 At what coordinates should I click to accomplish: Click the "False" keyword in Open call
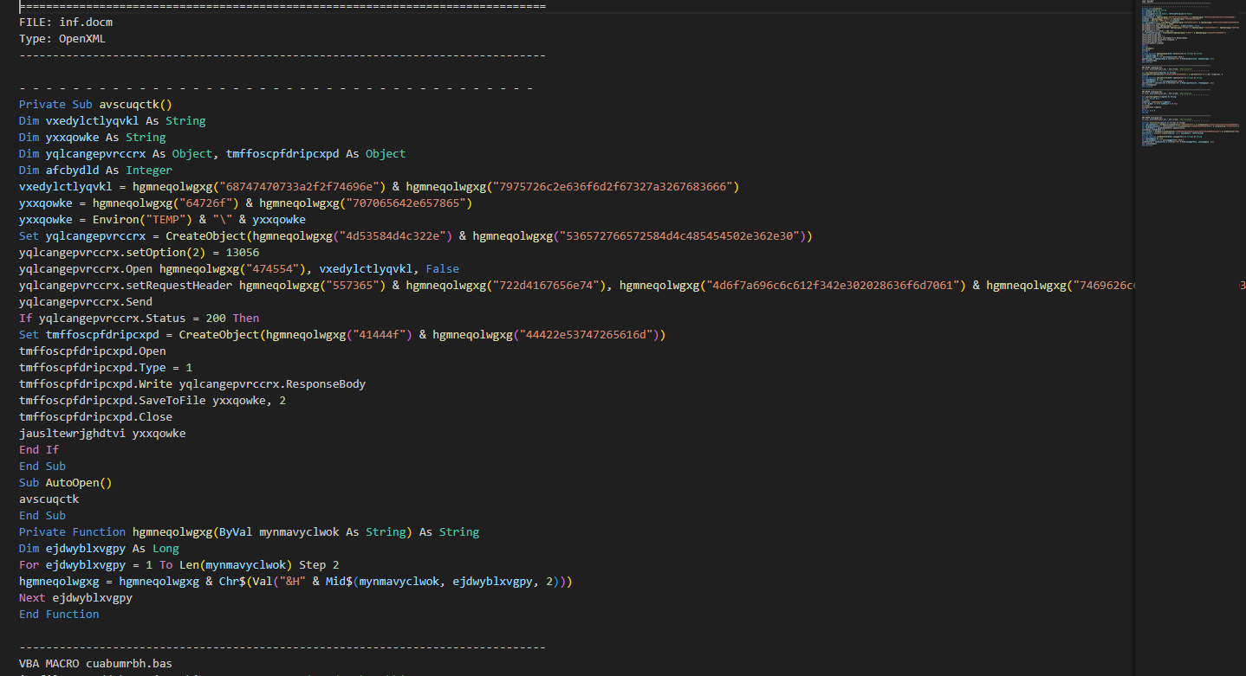(442, 268)
